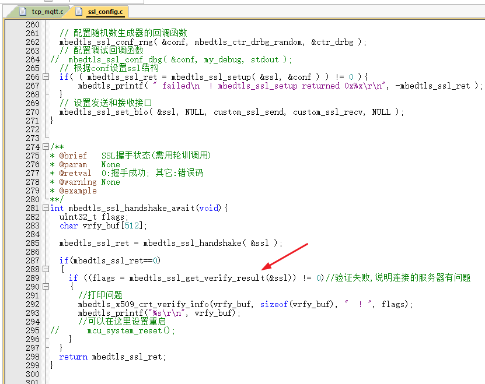The image size is (485, 384).
Task: Click the custom_ssl_recv argument
Action: (327, 112)
